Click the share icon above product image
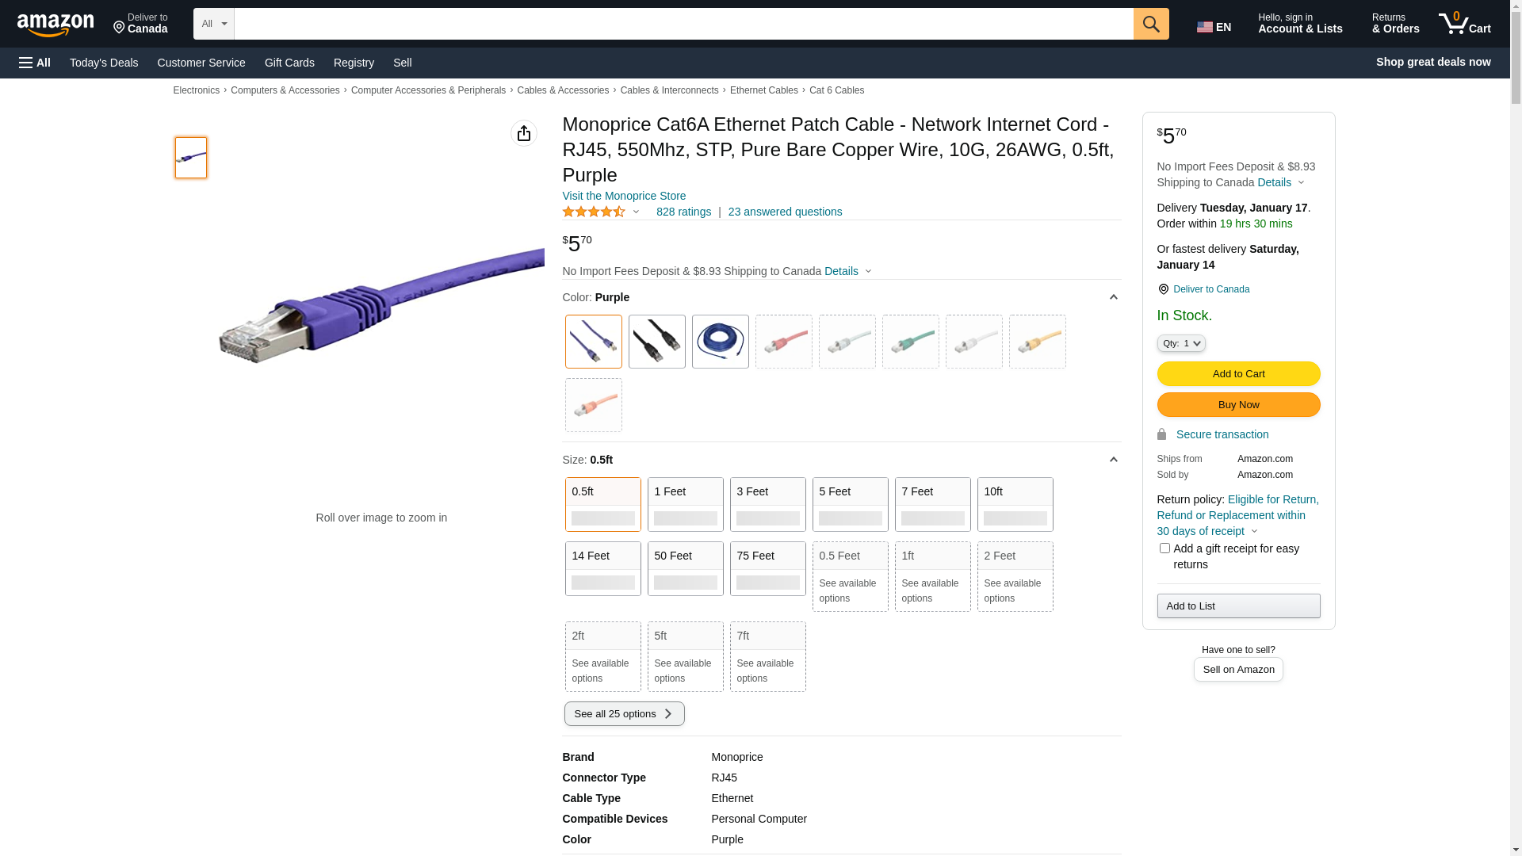1522x856 pixels. (523, 133)
